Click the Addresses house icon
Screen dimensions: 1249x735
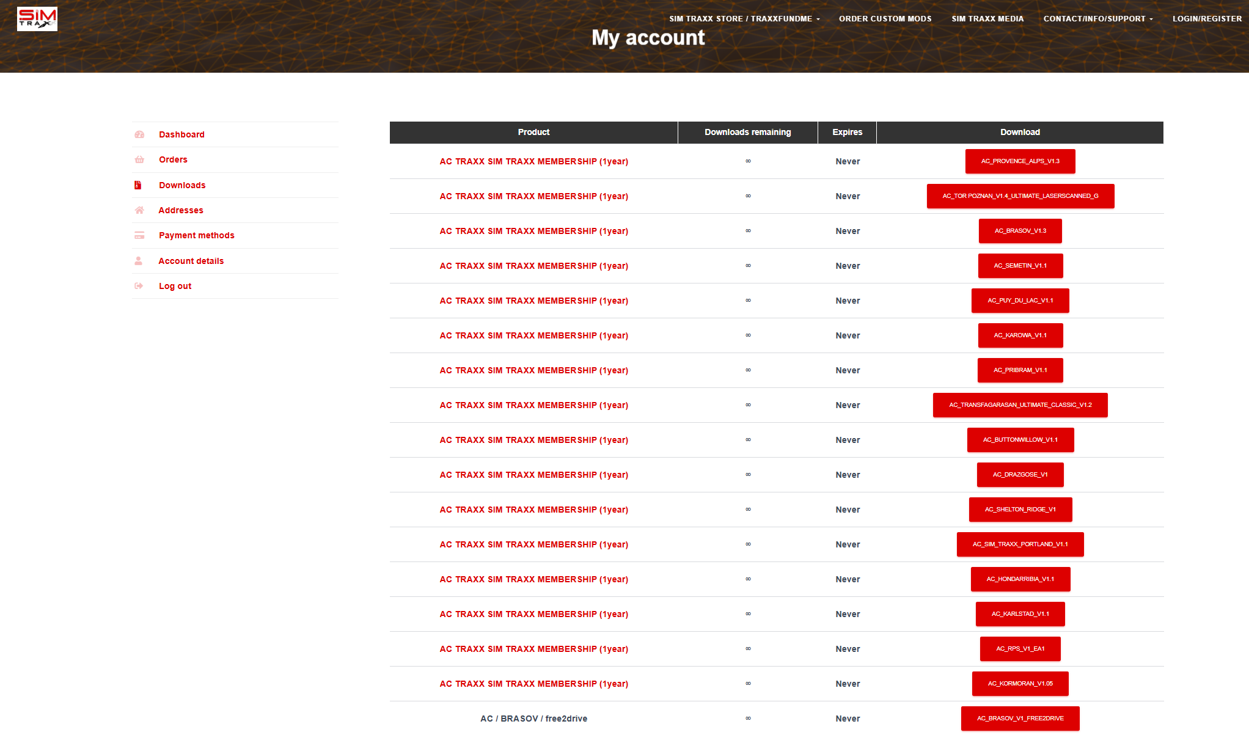139,210
